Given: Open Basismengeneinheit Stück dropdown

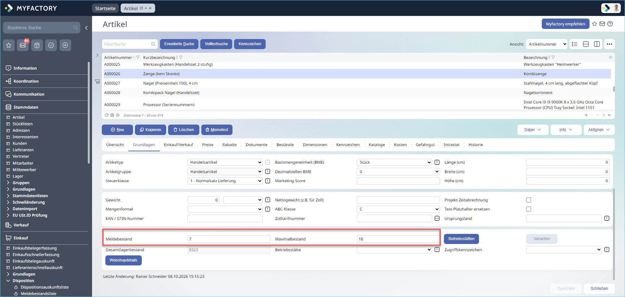Looking at the screenshot, I should [394, 162].
